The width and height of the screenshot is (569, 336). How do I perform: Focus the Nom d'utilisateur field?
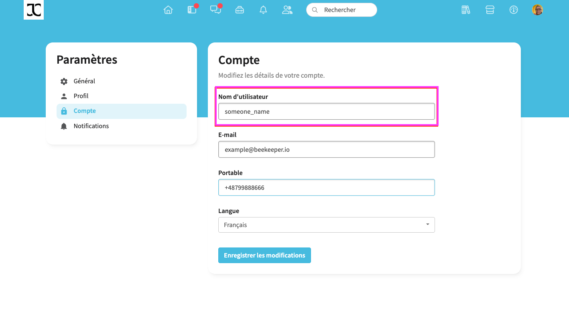pos(327,111)
